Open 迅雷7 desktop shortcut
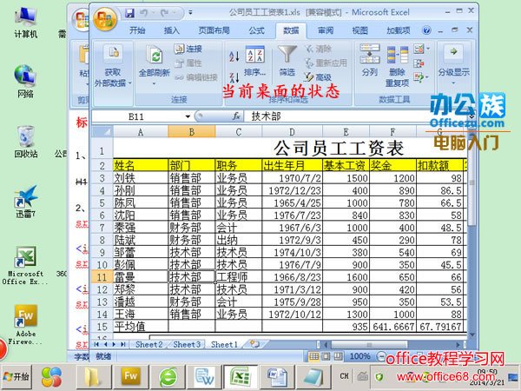521x391 pixels. click(25, 202)
